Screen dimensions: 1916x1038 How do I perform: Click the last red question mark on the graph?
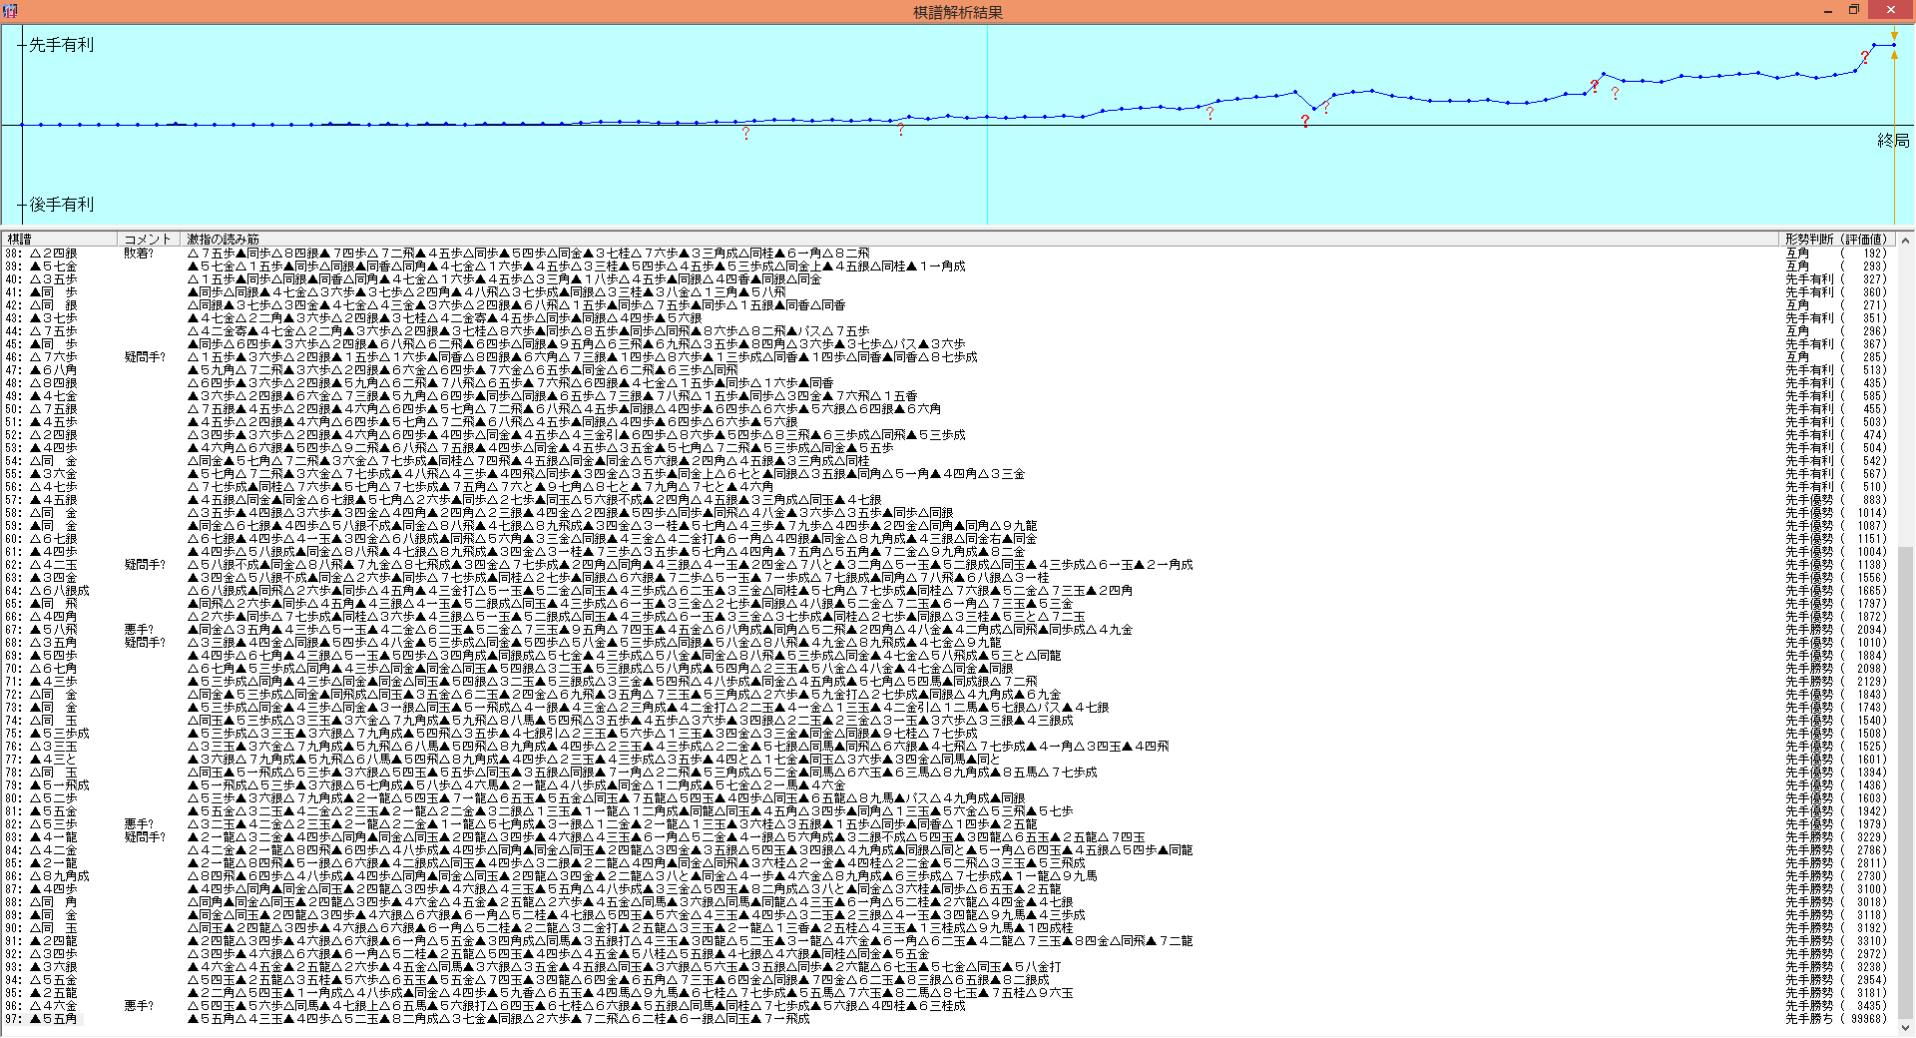pyautogui.click(x=1864, y=58)
